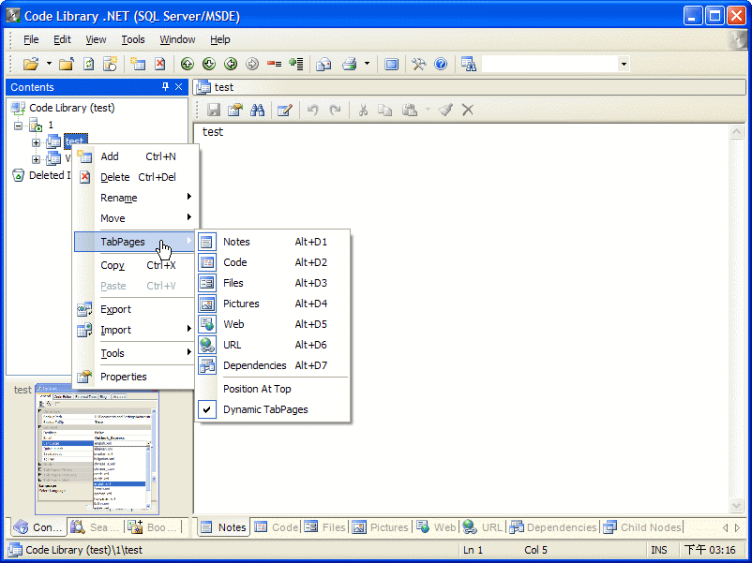Click the copy icon in editor toolbar
The height and width of the screenshot is (563, 752).
pos(384,110)
